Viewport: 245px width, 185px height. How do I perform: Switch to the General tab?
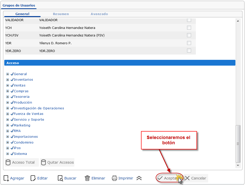click(22, 14)
